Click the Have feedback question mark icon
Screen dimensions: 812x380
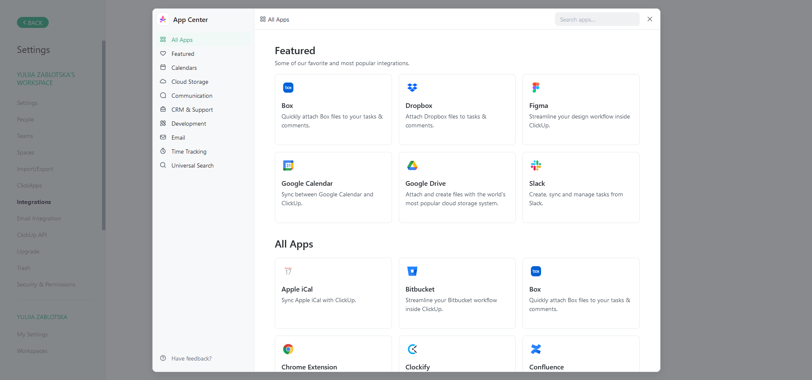pos(163,358)
